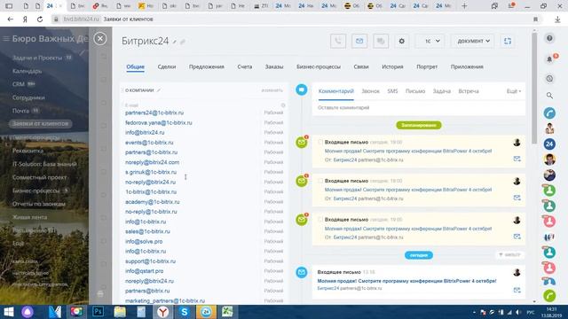The height and width of the screenshot is (319, 568).
Task: Click email info@qstart.pro
Action: tap(144, 271)
